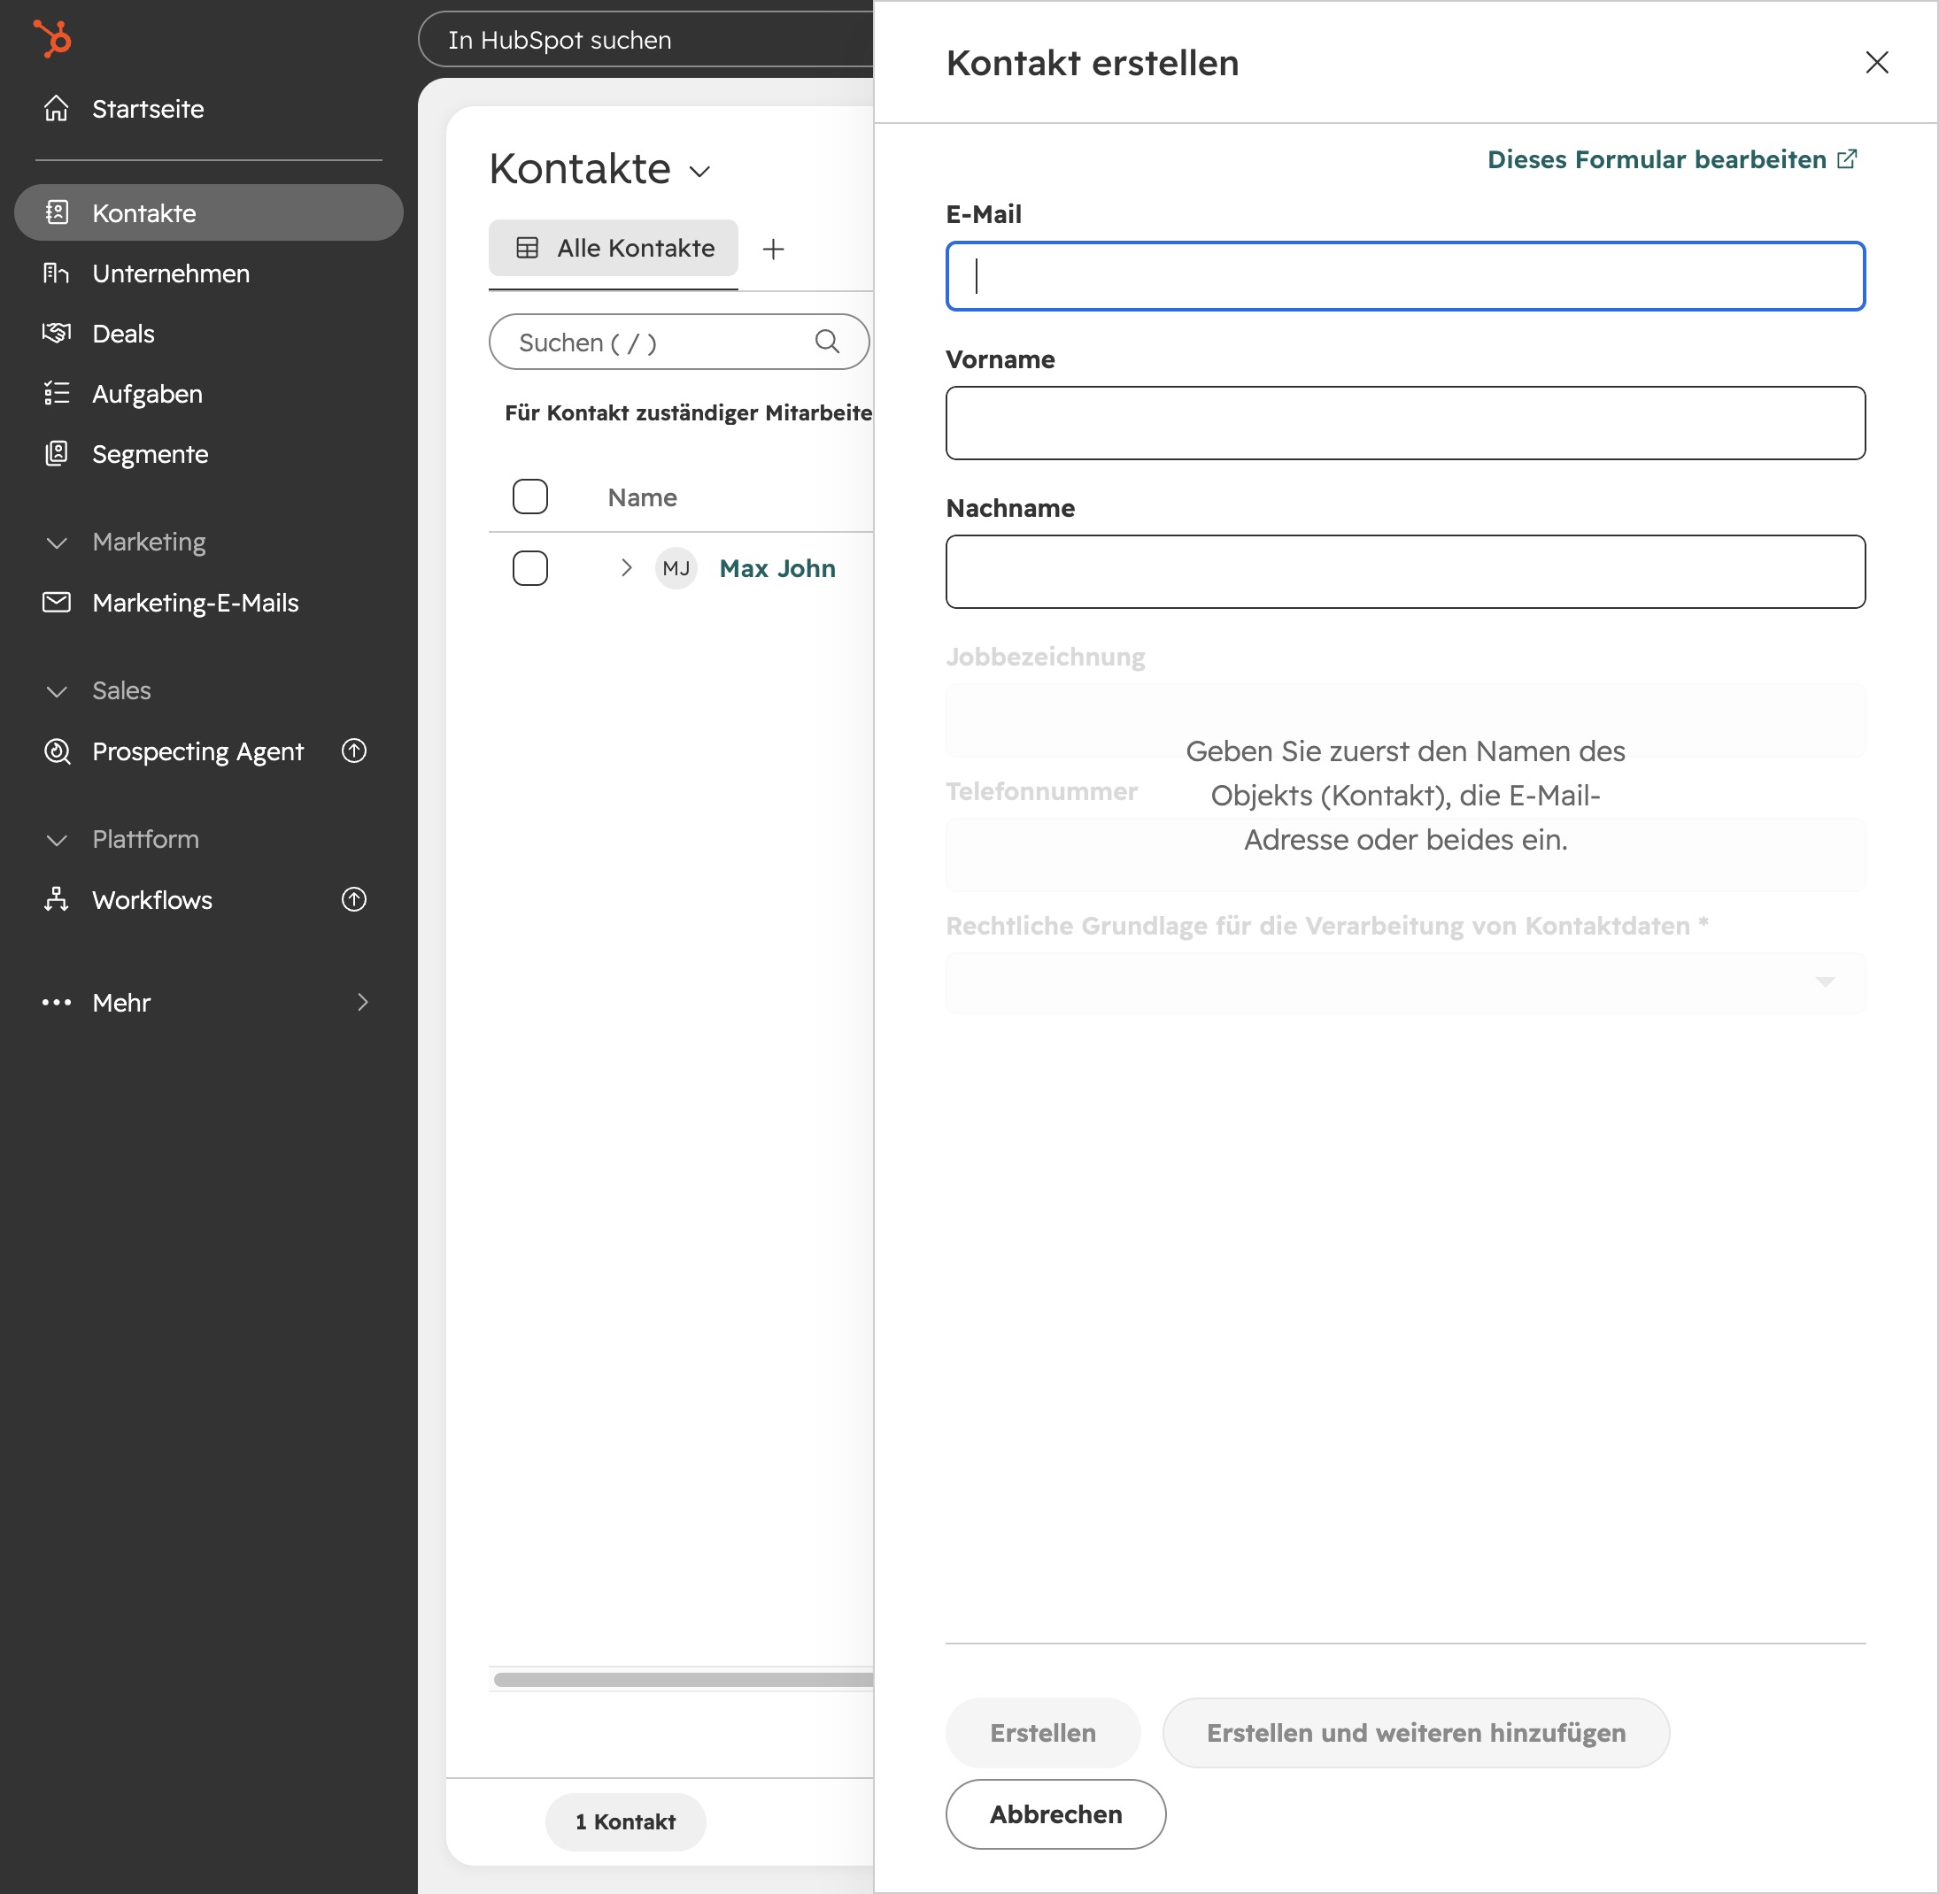Click Erstellen und weiteren hinzufügen
This screenshot has width=1939, height=1894.
coord(1416,1733)
